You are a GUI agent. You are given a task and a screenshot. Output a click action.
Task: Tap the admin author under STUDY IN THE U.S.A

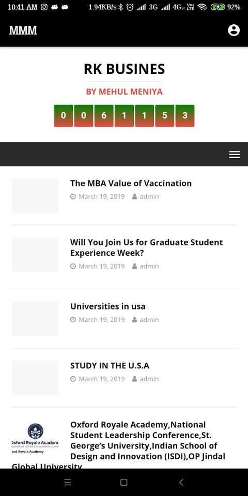146,379
